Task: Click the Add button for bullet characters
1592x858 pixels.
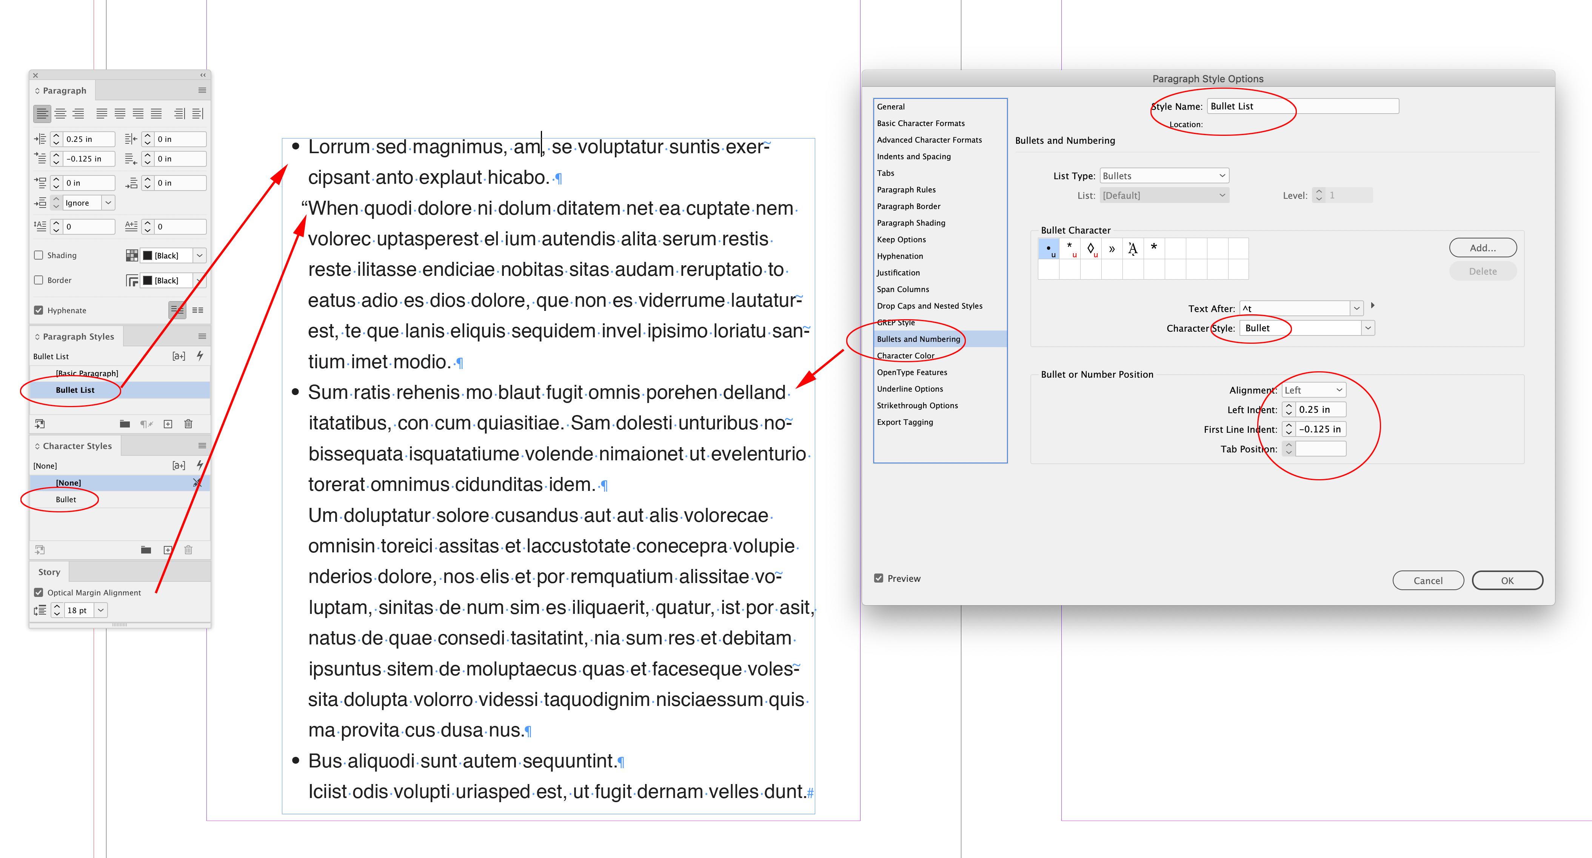Action: pyautogui.click(x=1483, y=247)
